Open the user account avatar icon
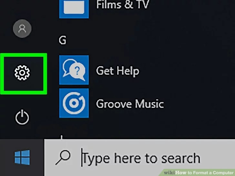 click(x=22, y=29)
